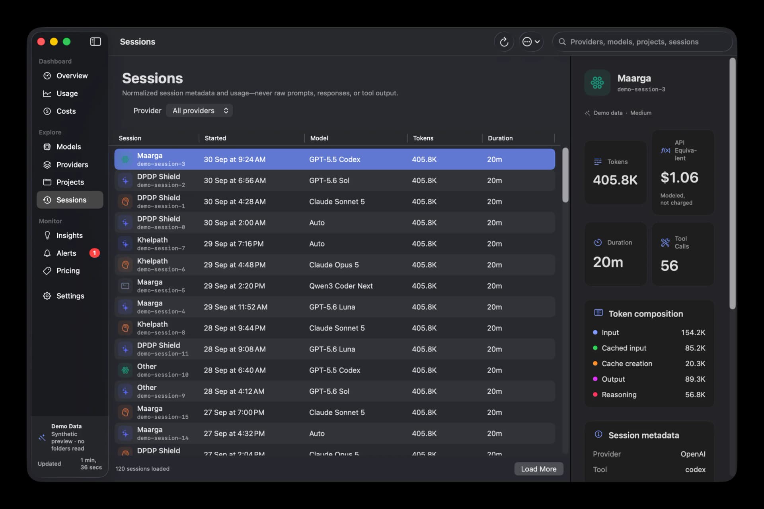764x509 pixels.
Task: Select the Khelpath demo-session-7 row
Action: (x=335, y=244)
